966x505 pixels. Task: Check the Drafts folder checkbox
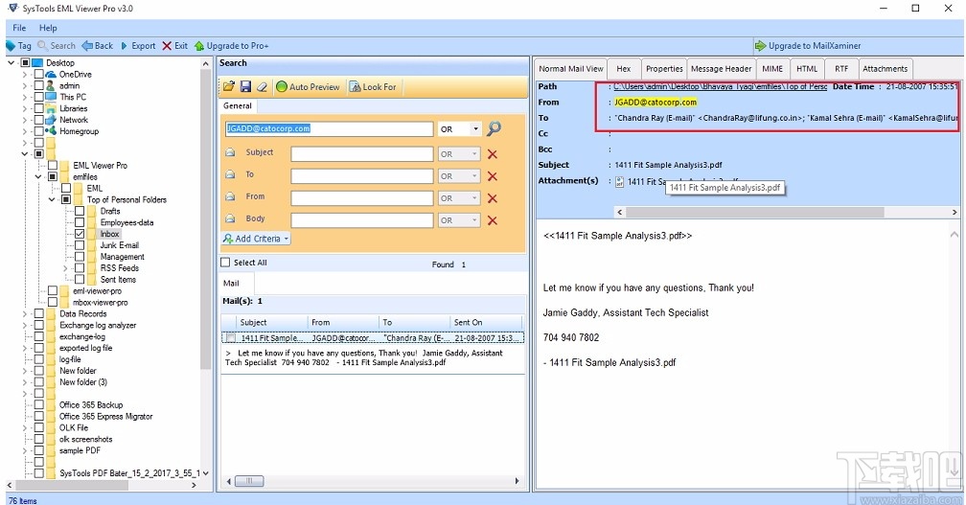click(x=80, y=211)
